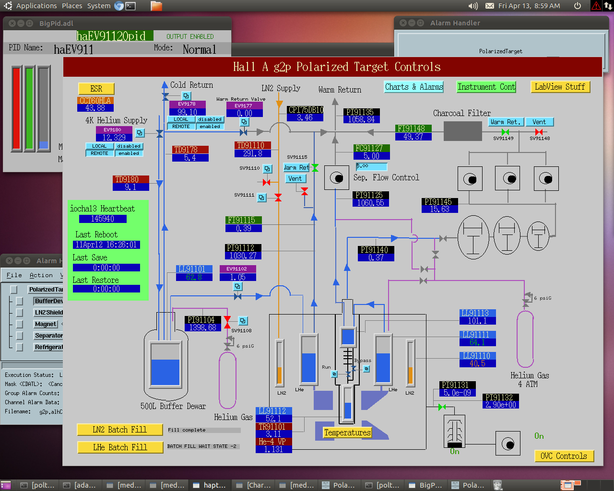Select Magnet group in Alarm Handler tree
The image size is (614, 491).
click(x=46, y=324)
